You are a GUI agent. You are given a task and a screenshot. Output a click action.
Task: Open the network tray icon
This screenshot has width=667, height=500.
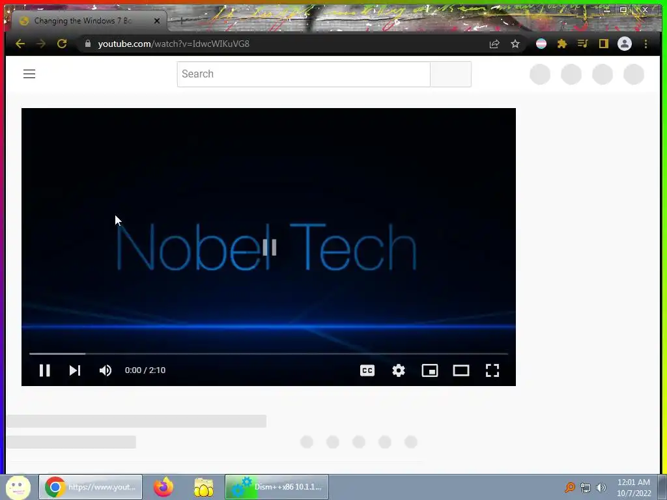coord(586,488)
